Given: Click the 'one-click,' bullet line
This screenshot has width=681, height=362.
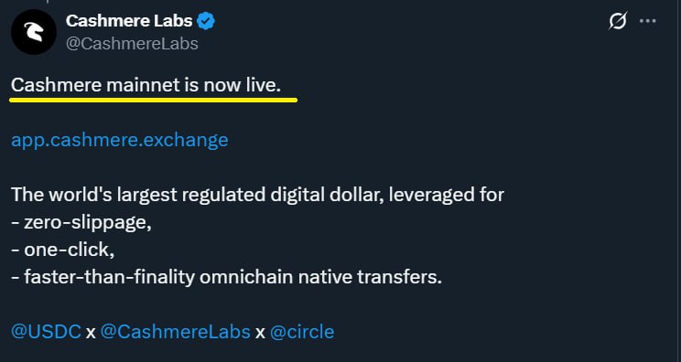Looking at the screenshot, I should [62, 250].
